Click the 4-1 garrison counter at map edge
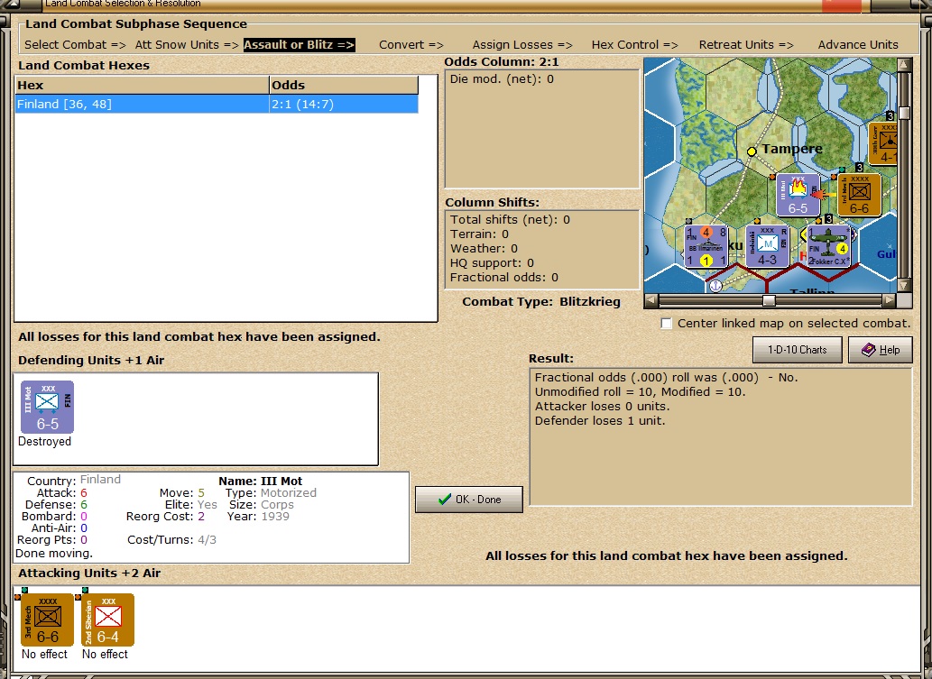Screen dimensions: 932x679 click(x=883, y=143)
